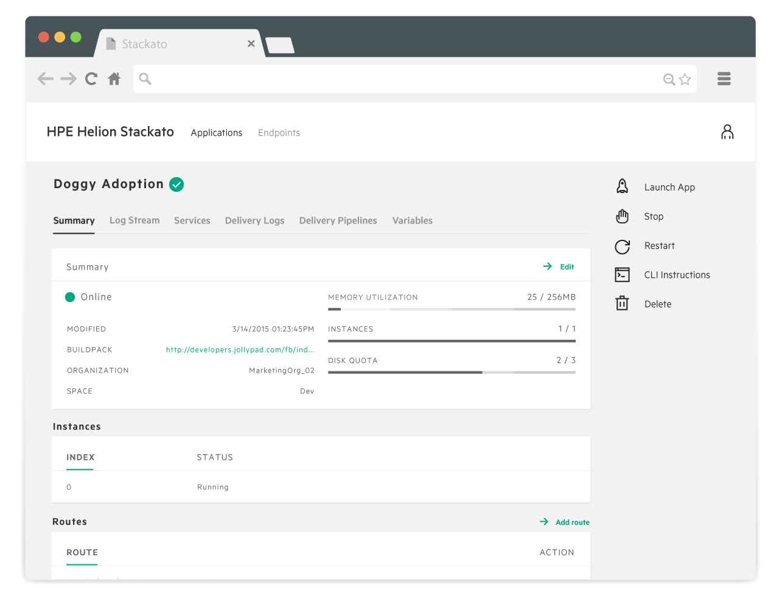The image size is (779, 604).
Task: Click the green checkmark beside Doggy Adoption
Action: point(176,184)
